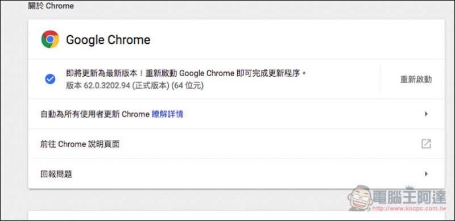The image size is (455, 221).
Task: Select the 回報問題 row text
Action: (x=56, y=174)
